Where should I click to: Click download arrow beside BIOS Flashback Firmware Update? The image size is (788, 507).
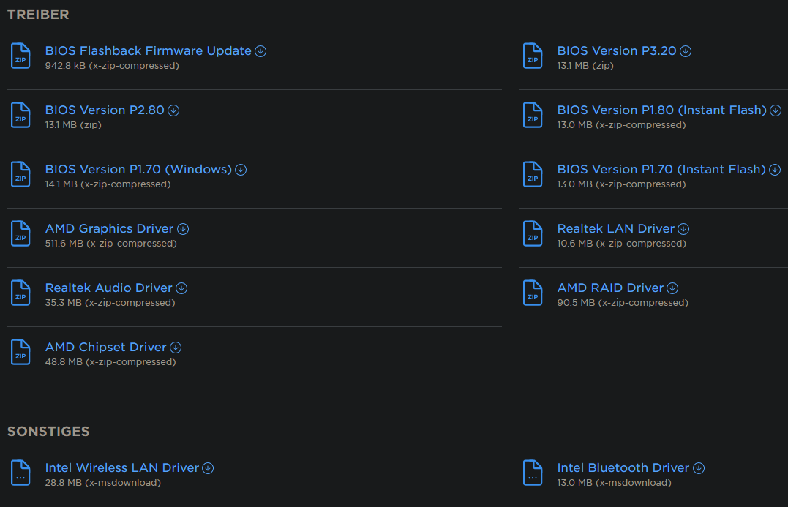coord(260,51)
